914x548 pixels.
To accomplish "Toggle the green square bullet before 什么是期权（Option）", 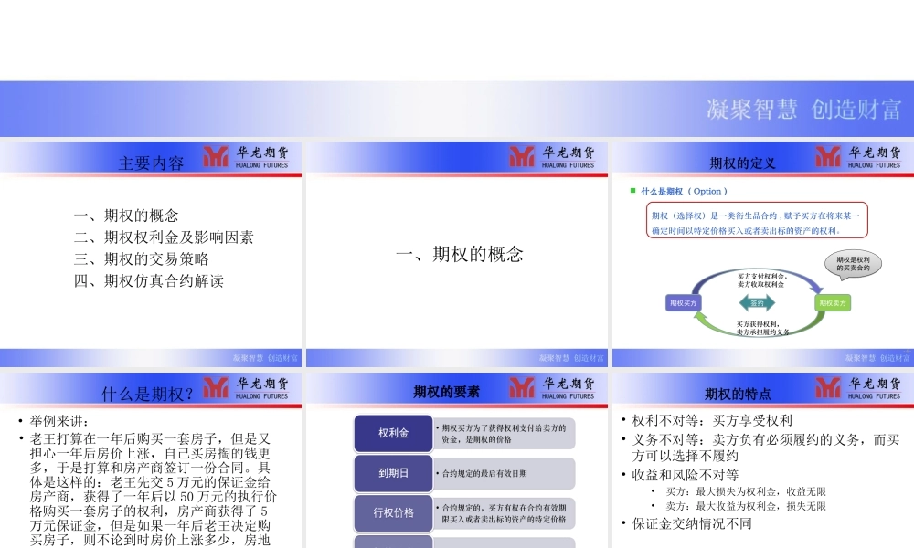I will coord(631,191).
